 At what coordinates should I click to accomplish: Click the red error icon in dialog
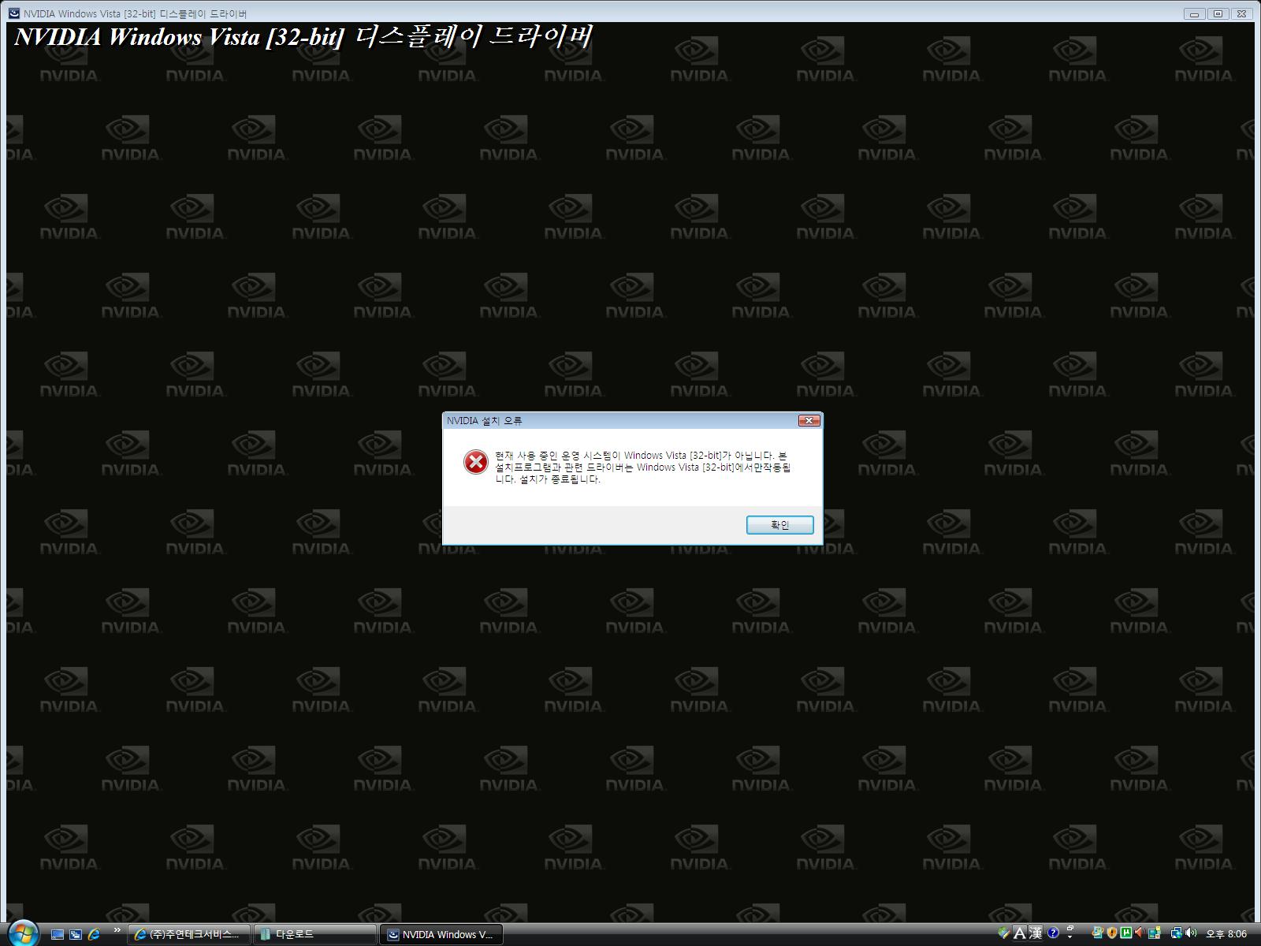[476, 462]
